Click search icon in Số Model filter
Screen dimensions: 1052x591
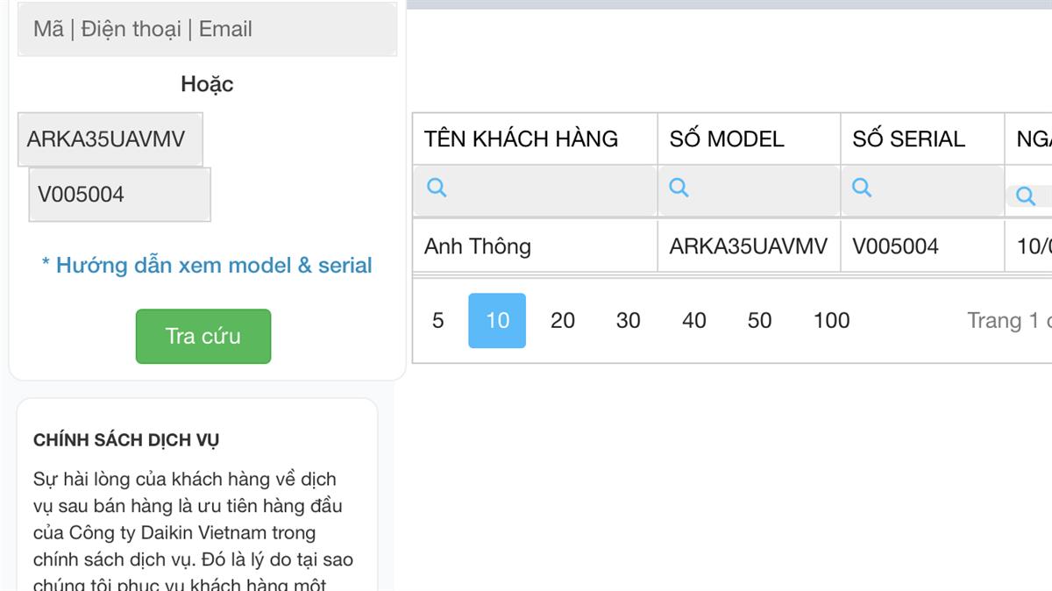tap(679, 188)
